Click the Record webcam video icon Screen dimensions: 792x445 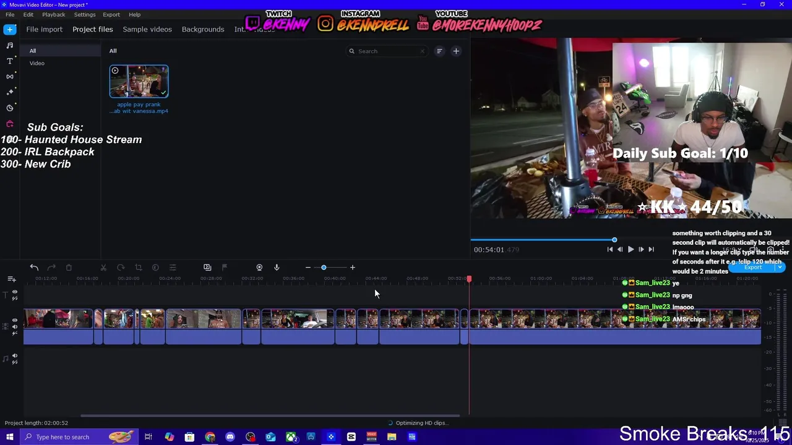coord(259,268)
